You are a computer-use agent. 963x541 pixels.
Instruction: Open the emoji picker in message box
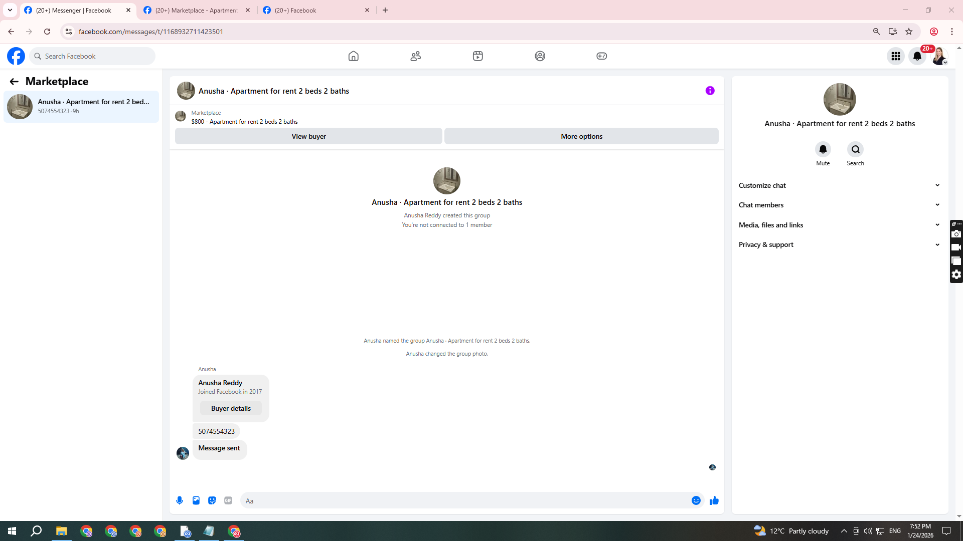(x=696, y=500)
